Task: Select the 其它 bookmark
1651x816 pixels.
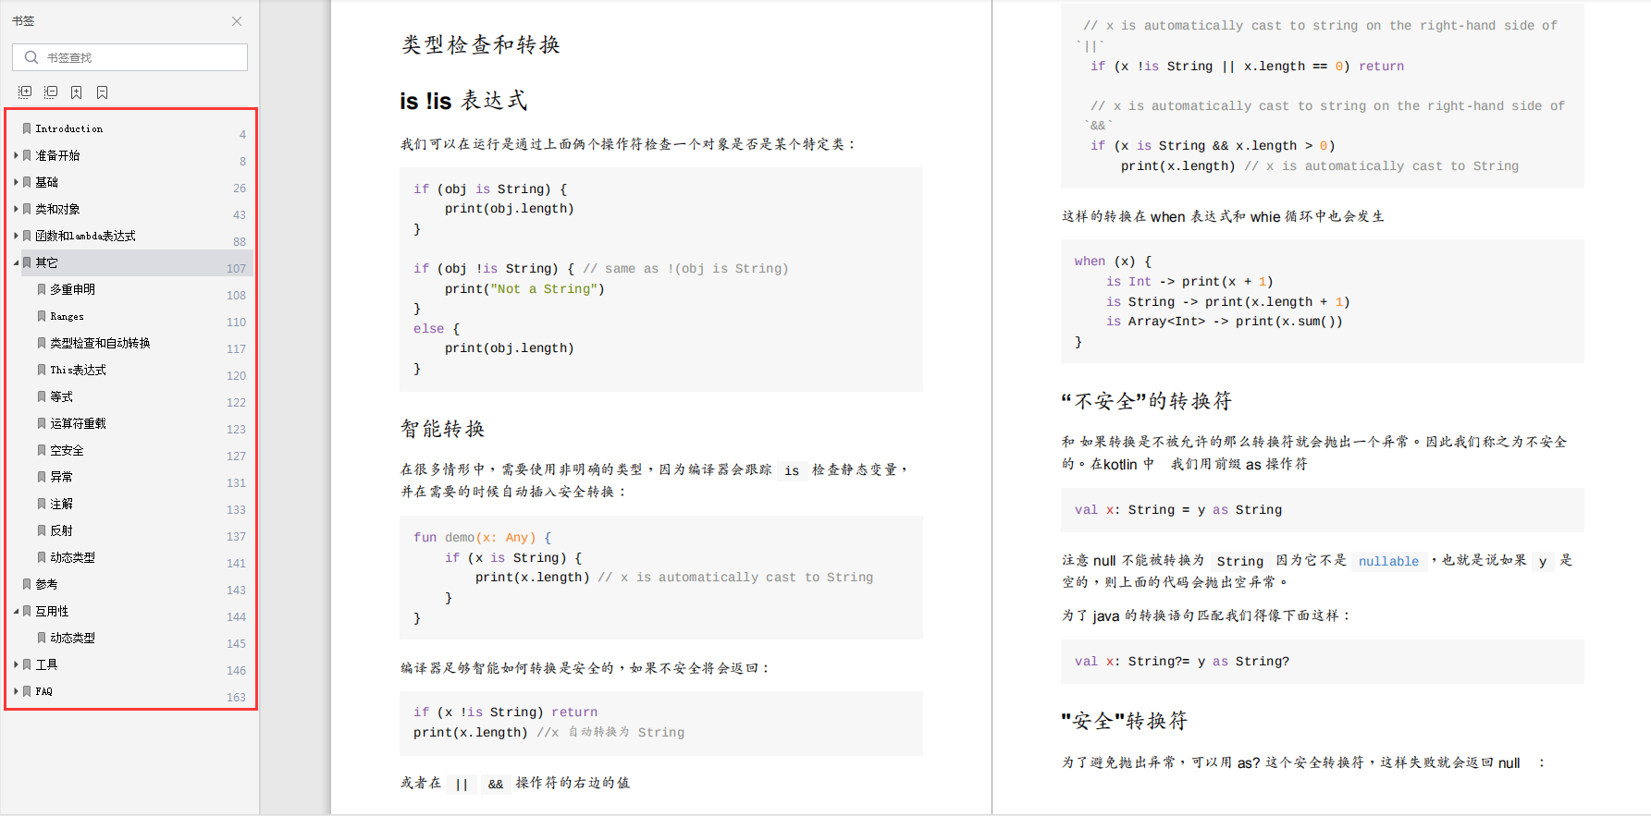Action: (46, 262)
